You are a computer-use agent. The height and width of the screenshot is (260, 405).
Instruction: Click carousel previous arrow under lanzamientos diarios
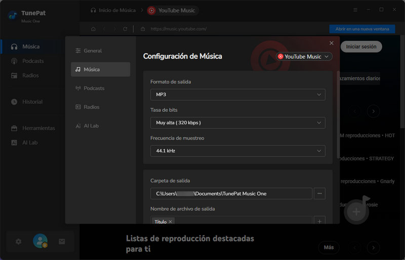point(355,112)
